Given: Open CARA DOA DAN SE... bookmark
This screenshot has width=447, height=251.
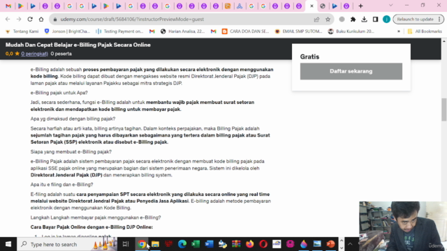Looking at the screenshot, I should click(245, 31).
